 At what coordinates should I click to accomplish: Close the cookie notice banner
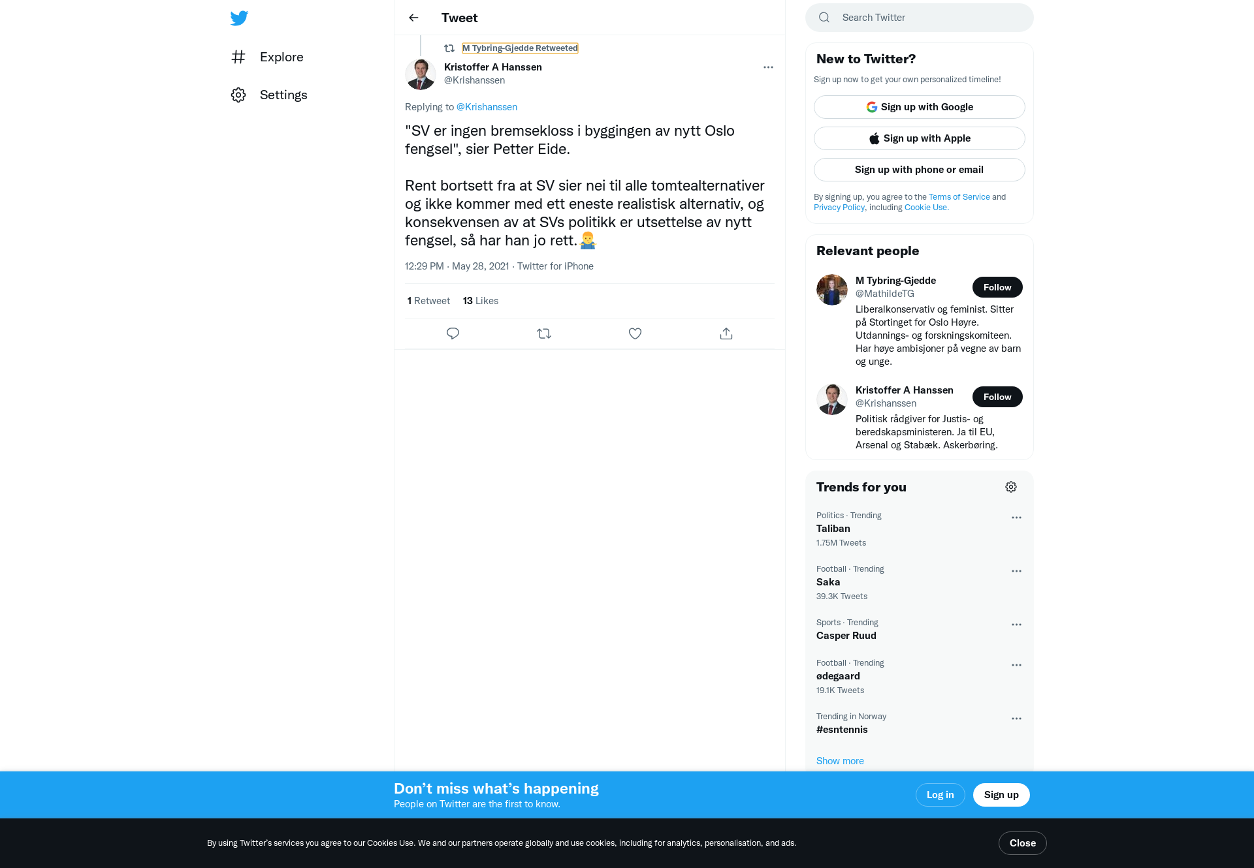1022,843
